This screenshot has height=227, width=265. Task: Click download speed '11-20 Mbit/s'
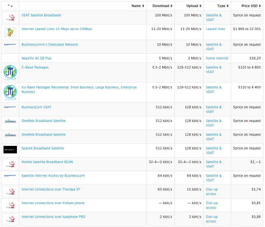[x=162, y=29]
